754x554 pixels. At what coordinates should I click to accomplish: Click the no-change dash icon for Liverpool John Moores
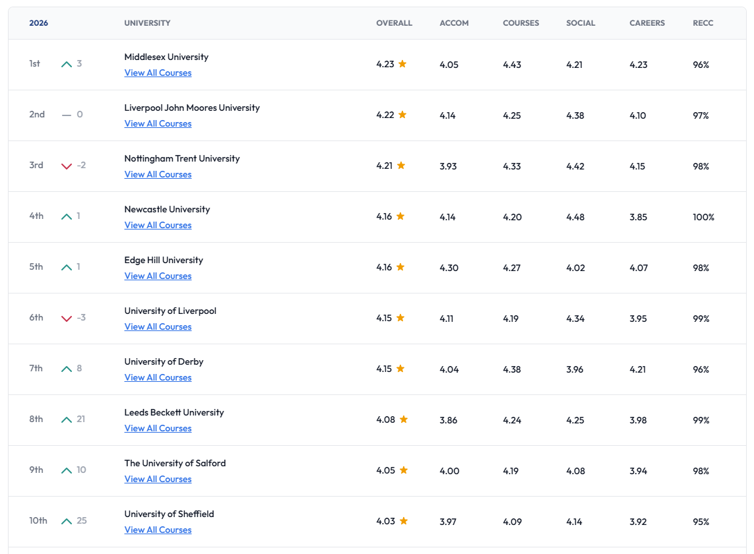click(67, 115)
